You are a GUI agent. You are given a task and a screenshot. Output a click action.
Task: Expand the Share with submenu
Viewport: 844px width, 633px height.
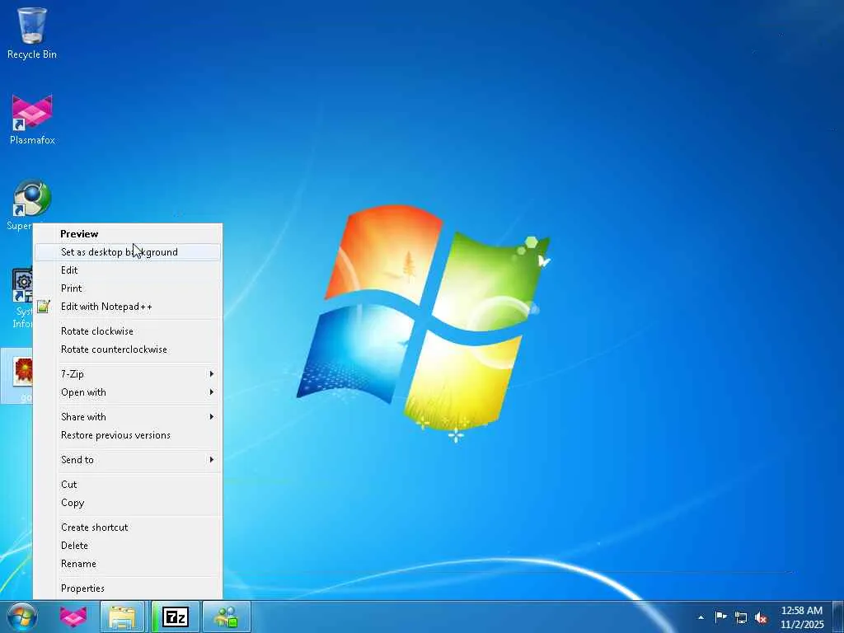[x=128, y=417]
